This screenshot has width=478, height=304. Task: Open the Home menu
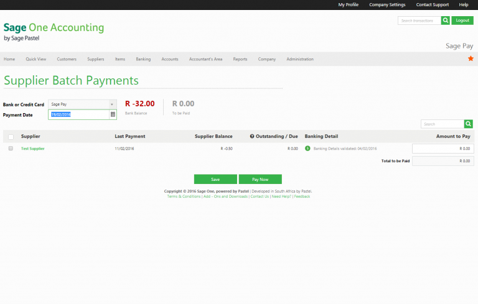(x=9, y=59)
